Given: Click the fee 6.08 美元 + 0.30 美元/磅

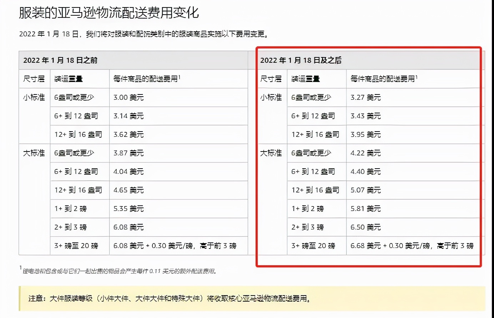Looking at the screenshot, I should (x=175, y=246).
